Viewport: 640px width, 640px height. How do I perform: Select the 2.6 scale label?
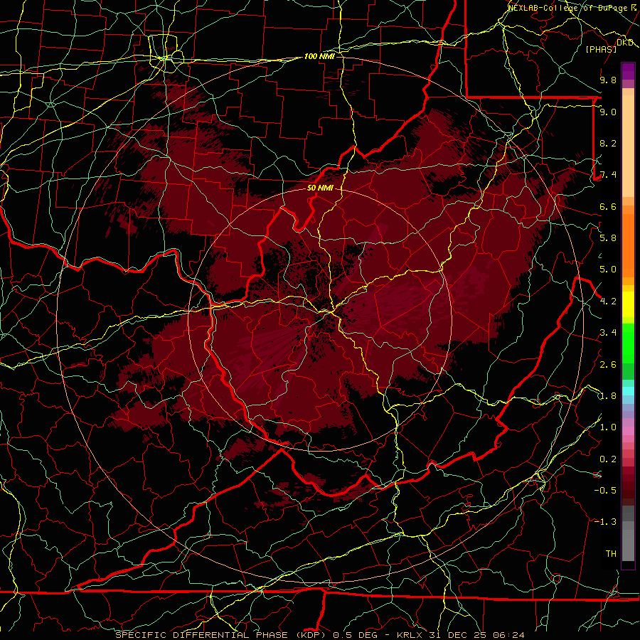608,365
